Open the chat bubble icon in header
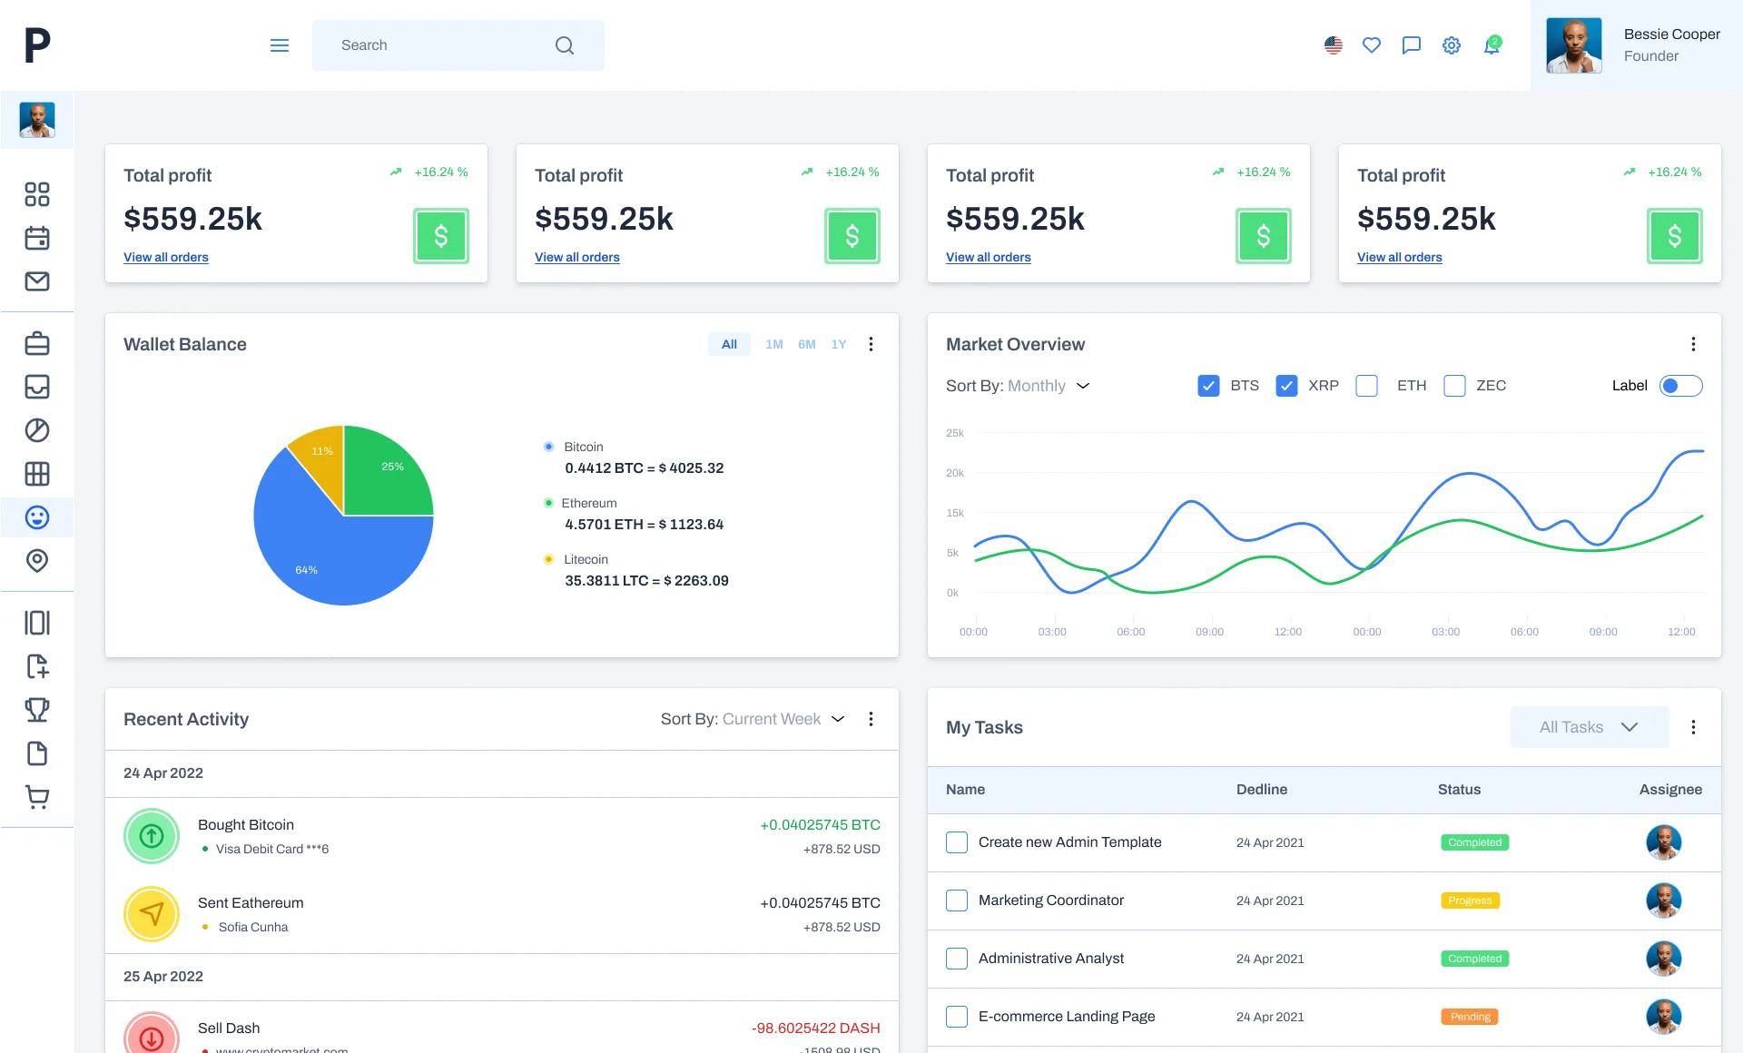 1411,44
